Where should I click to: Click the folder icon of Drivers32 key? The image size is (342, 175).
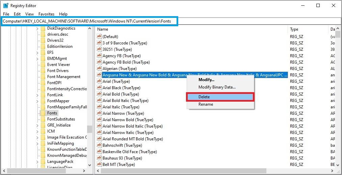[x=43, y=40]
